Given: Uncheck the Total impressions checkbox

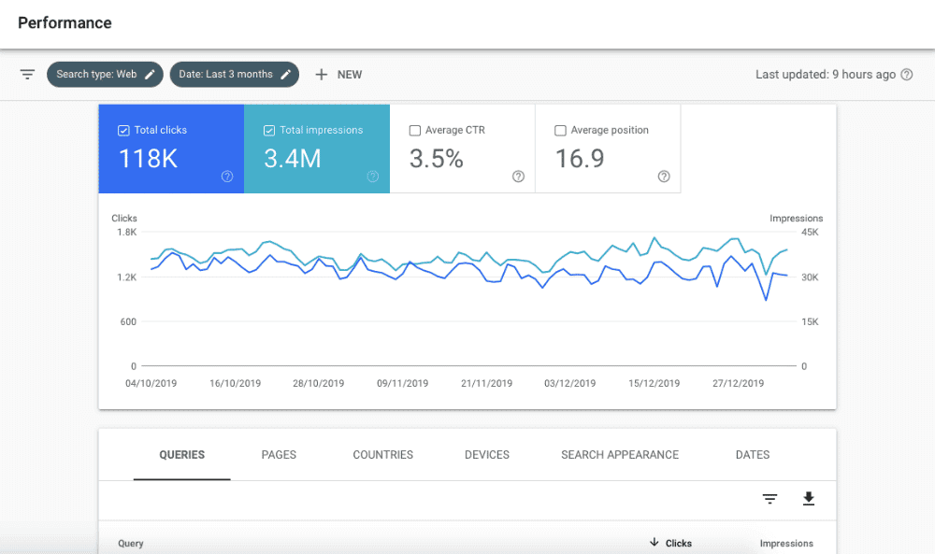Looking at the screenshot, I should pos(269,131).
